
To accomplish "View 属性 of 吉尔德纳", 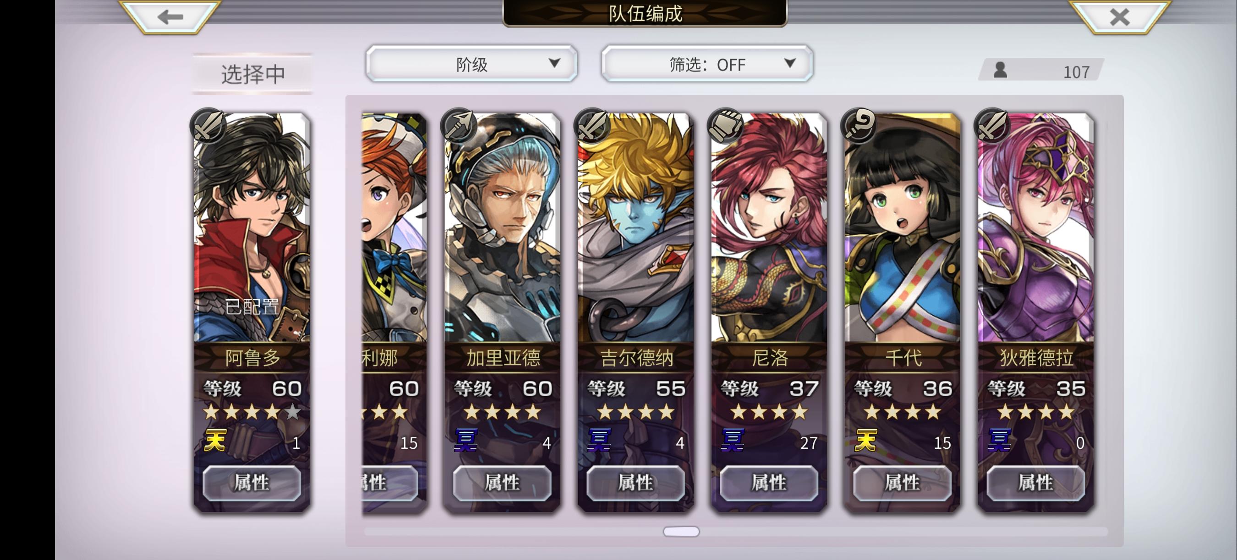I will [x=636, y=483].
